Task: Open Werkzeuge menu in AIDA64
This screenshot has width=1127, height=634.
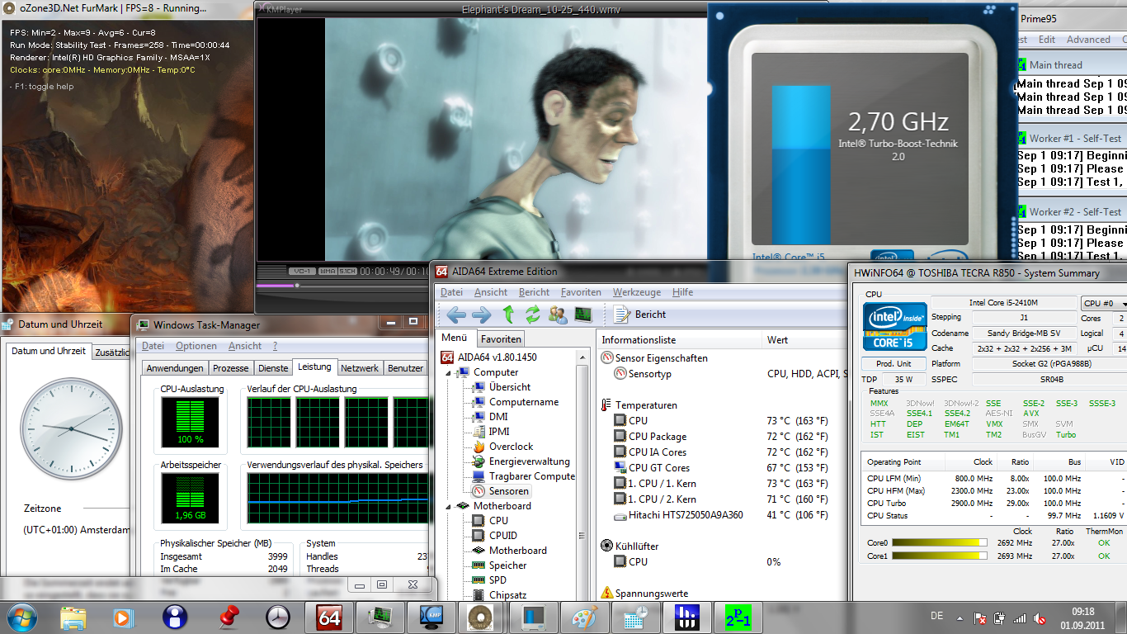Action: tap(637, 292)
